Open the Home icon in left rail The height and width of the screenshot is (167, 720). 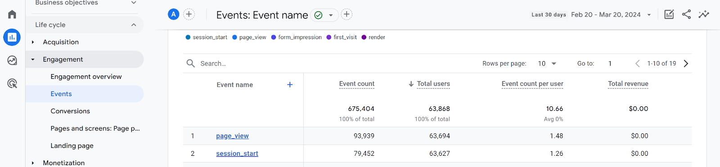click(x=12, y=14)
